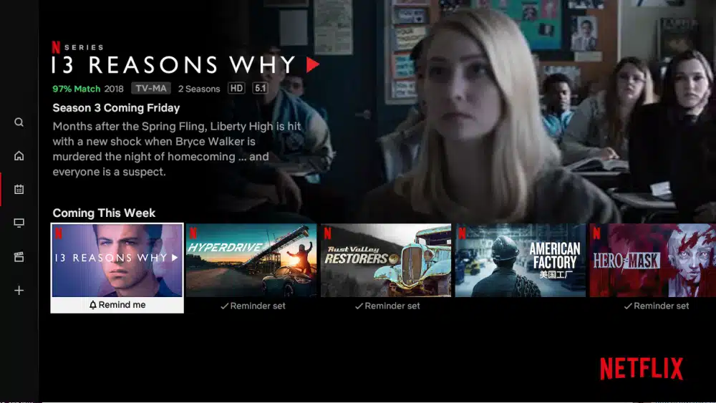Open Movies via the clapperboard icon

(x=19, y=256)
